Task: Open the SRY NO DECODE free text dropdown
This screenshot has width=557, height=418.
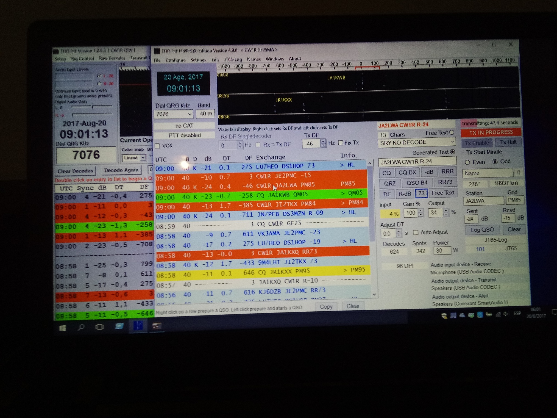Action: tap(452, 142)
